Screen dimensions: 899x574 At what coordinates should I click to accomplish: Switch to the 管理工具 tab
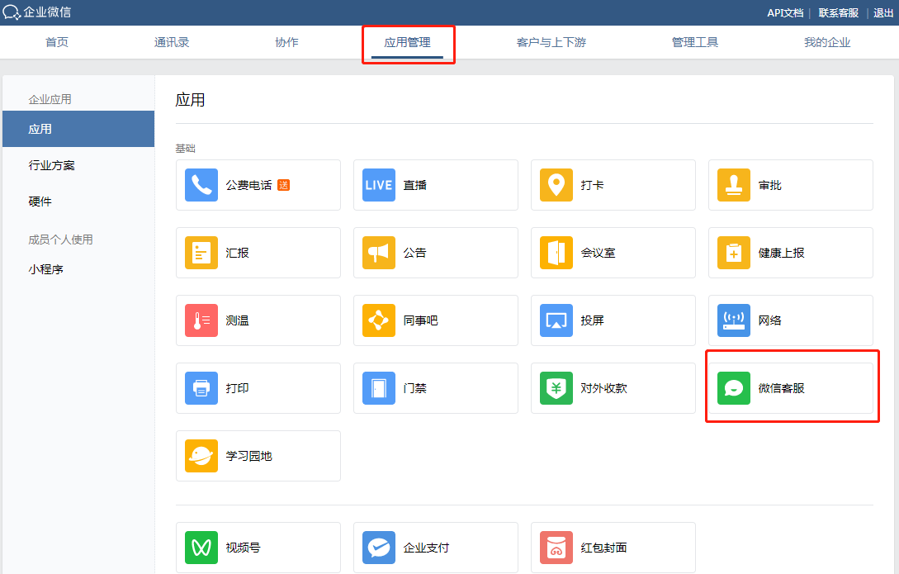point(695,42)
